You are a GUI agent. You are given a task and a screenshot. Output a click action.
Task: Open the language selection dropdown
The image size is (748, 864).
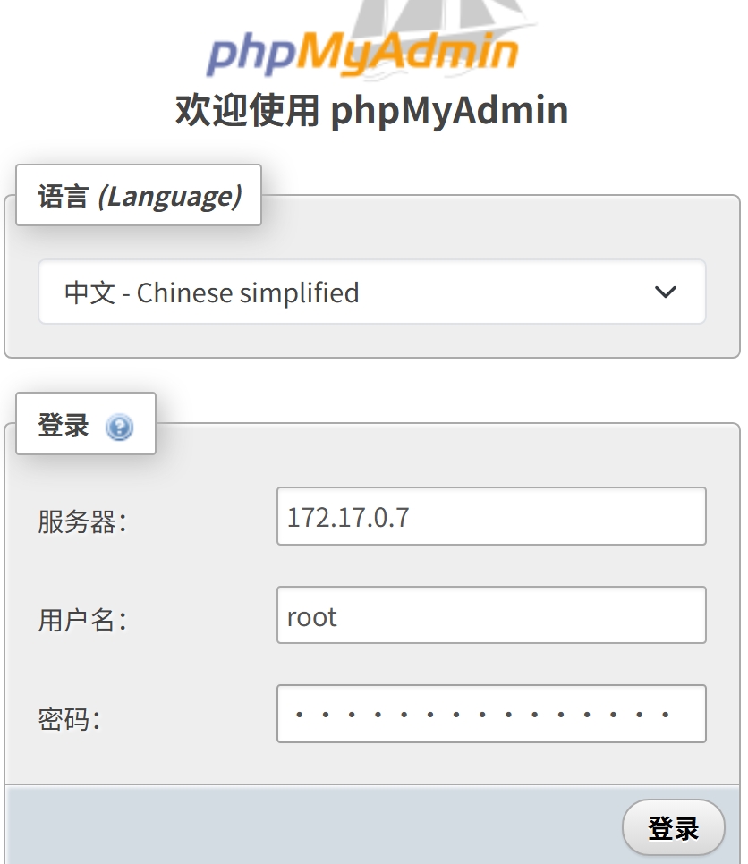tap(371, 292)
